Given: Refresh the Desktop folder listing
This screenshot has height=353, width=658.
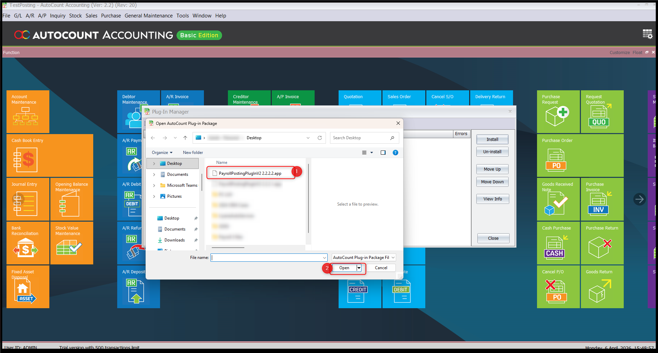Looking at the screenshot, I should pyautogui.click(x=320, y=138).
